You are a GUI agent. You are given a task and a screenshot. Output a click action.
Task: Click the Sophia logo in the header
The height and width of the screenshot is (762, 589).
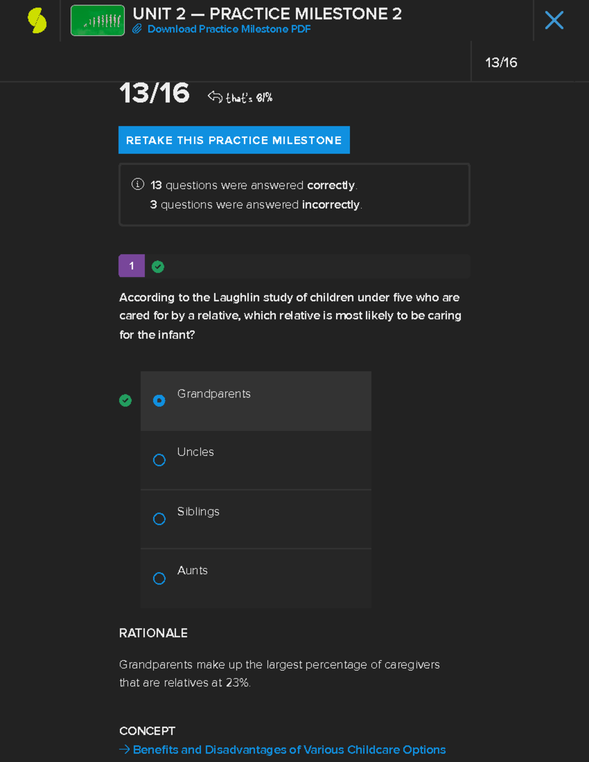(x=37, y=21)
